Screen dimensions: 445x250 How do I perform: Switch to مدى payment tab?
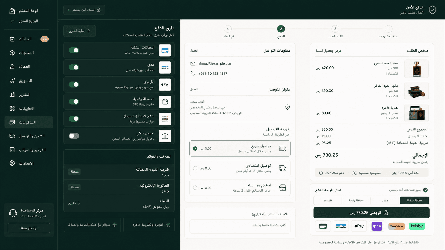(385, 200)
